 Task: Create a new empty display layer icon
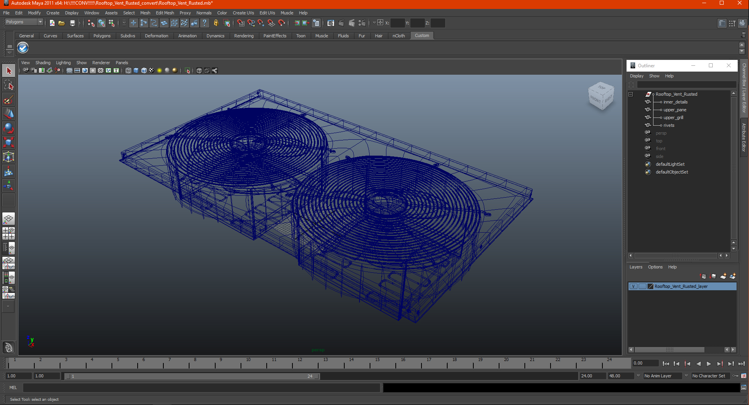[x=723, y=276]
